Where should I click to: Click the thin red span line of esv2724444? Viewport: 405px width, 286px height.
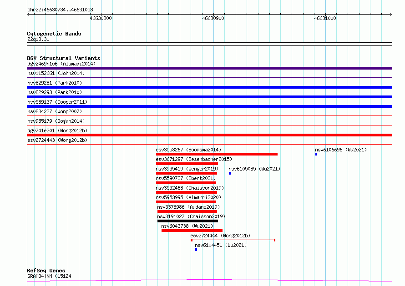233,240
